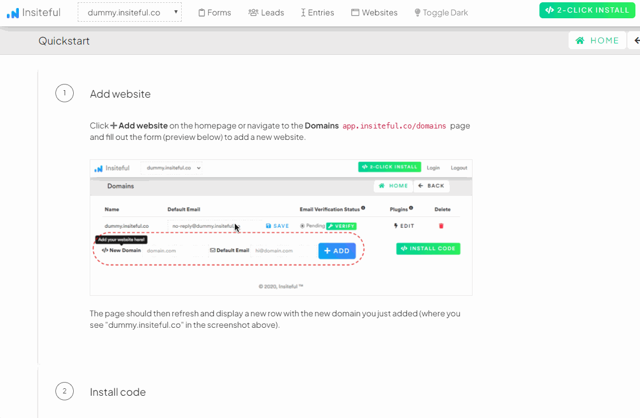Click the HOME button in Quickstart bar
The width and height of the screenshot is (640, 418).
(x=597, y=41)
